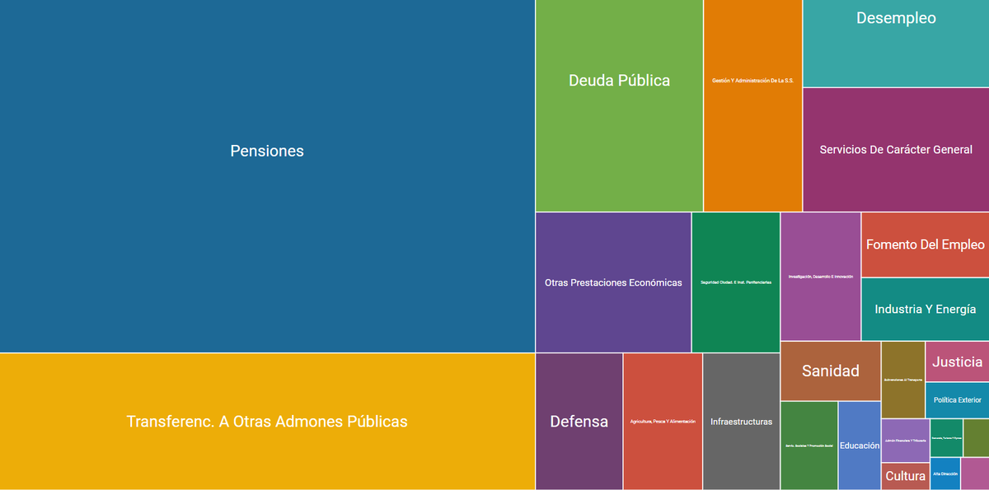This screenshot has width=989, height=490.
Task: Click the Justicia block
Action: pos(957,362)
